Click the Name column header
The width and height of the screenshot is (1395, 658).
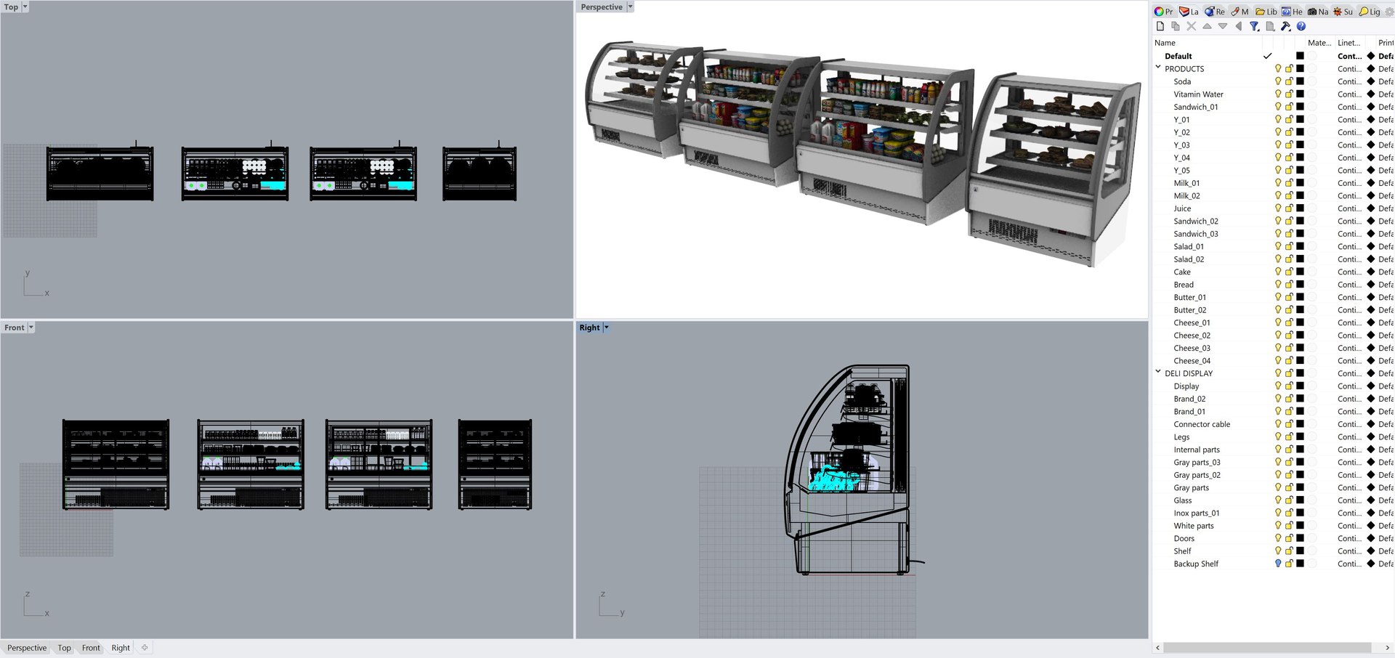1165,43
